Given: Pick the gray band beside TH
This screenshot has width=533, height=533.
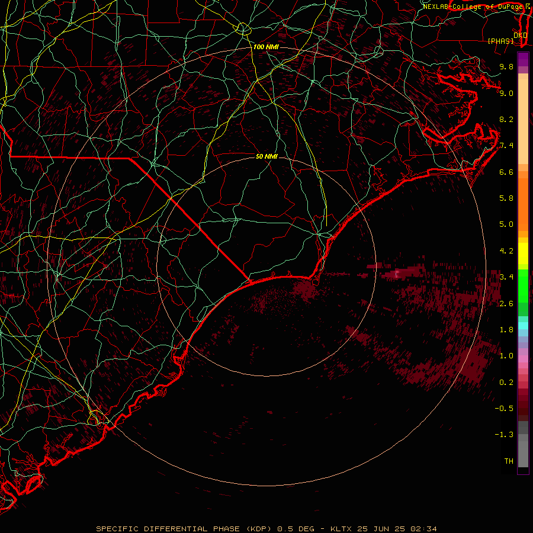Looking at the screenshot, I should (523, 455).
